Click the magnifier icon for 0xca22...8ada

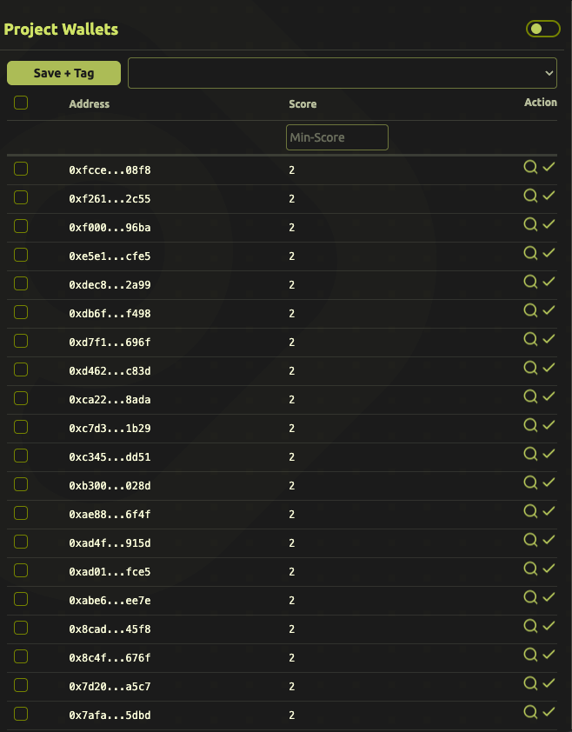click(530, 397)
